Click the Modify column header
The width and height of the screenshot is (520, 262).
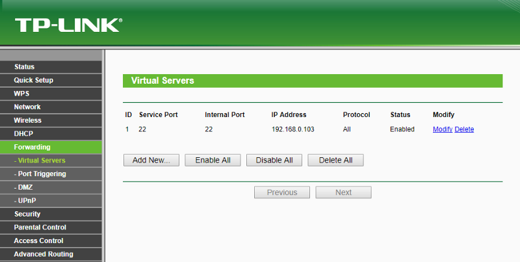click(443, 115)
